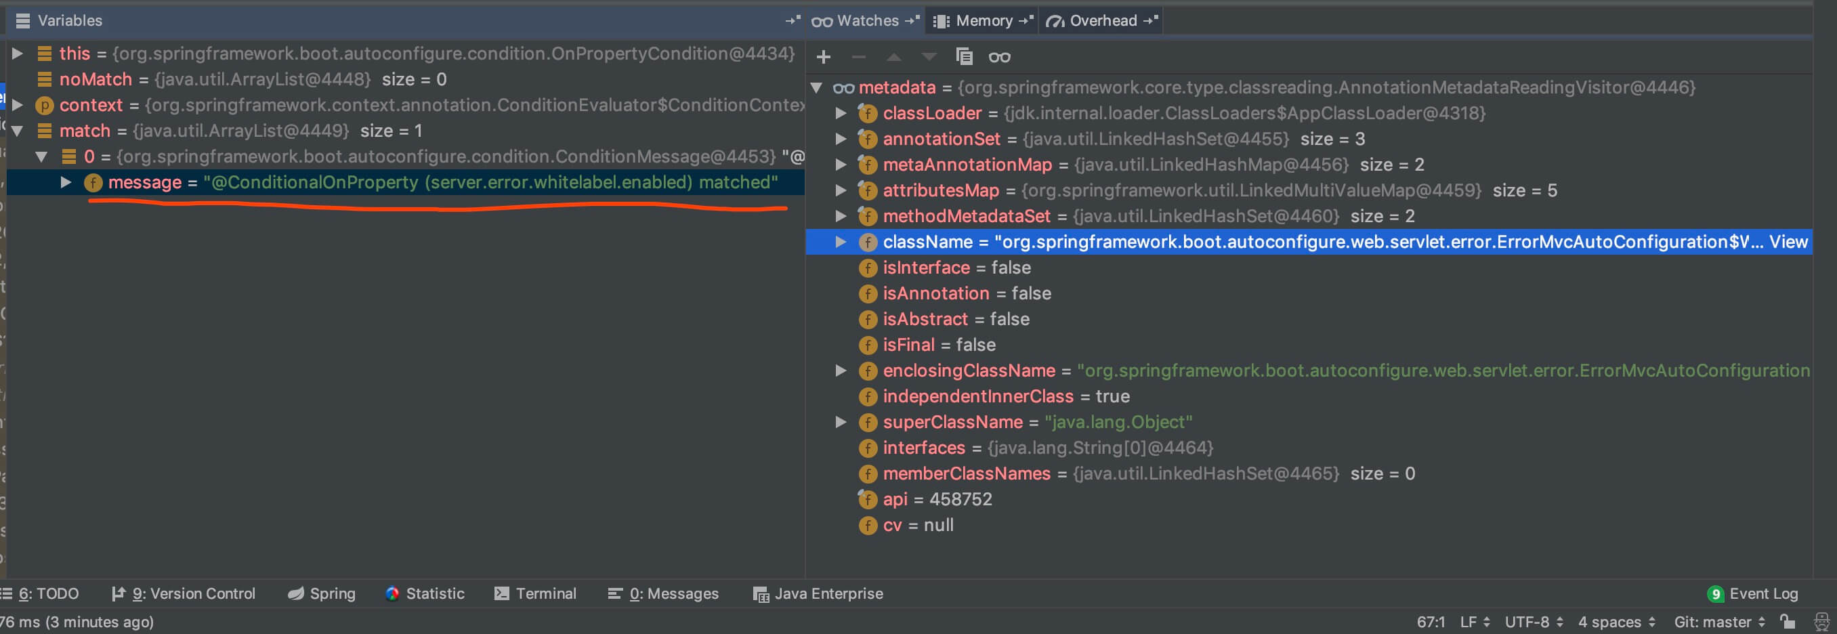This screenshot has width=1837, height=634.
Task: Click the 67:1 line position indicator
Action: [1431, 622]
